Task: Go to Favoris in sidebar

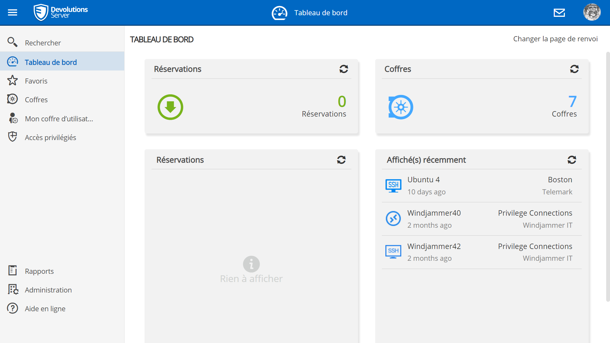Action: pyautogui.click(x=36, y=81)
